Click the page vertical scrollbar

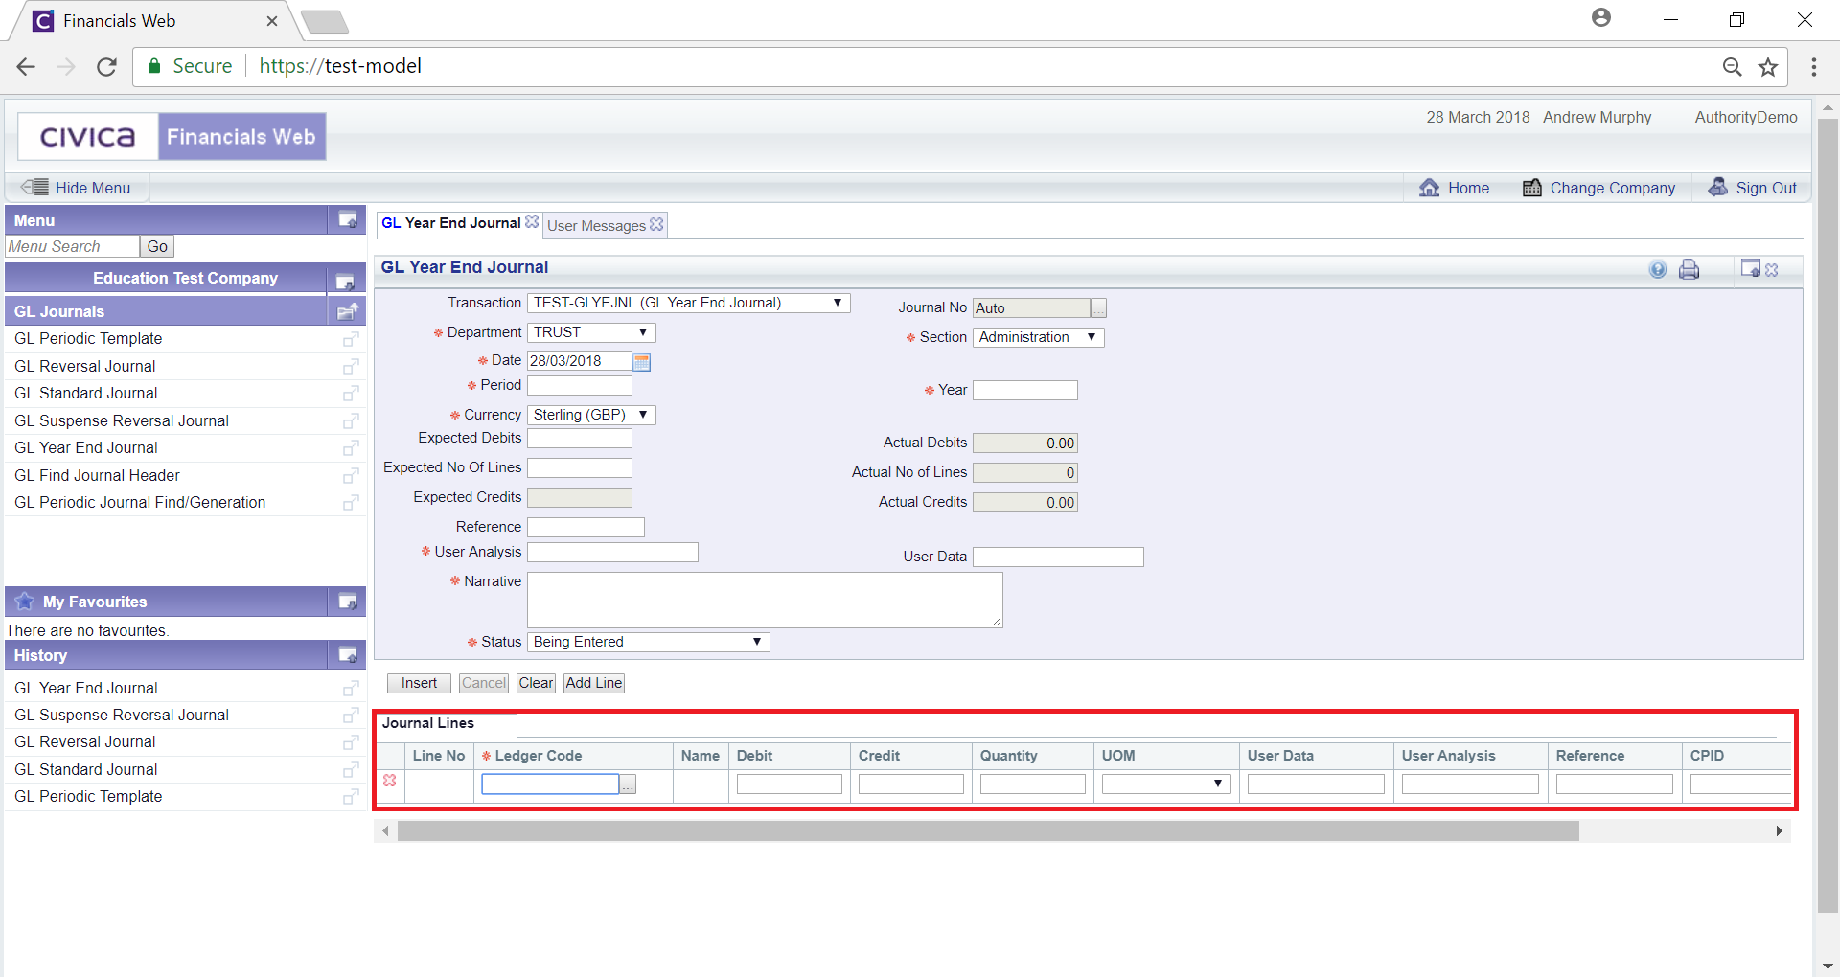pyautogui.click(x=1828, y=517)
